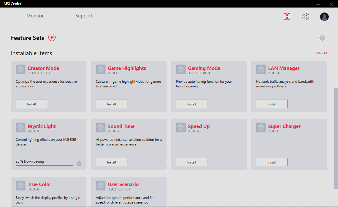Image resolution: width=338 pixels, height=207 pixels.
Task: Click the Sound Tune layers icon
Action: [101, 128]
